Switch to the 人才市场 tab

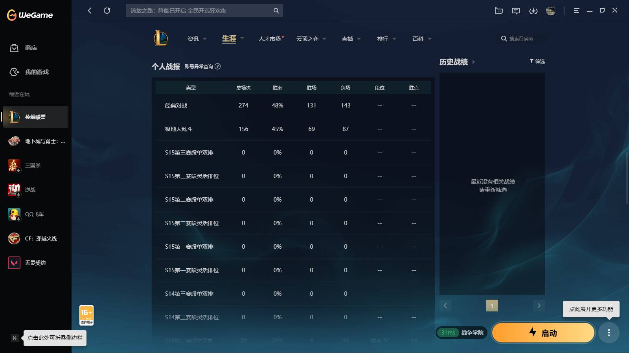[270, 39]
